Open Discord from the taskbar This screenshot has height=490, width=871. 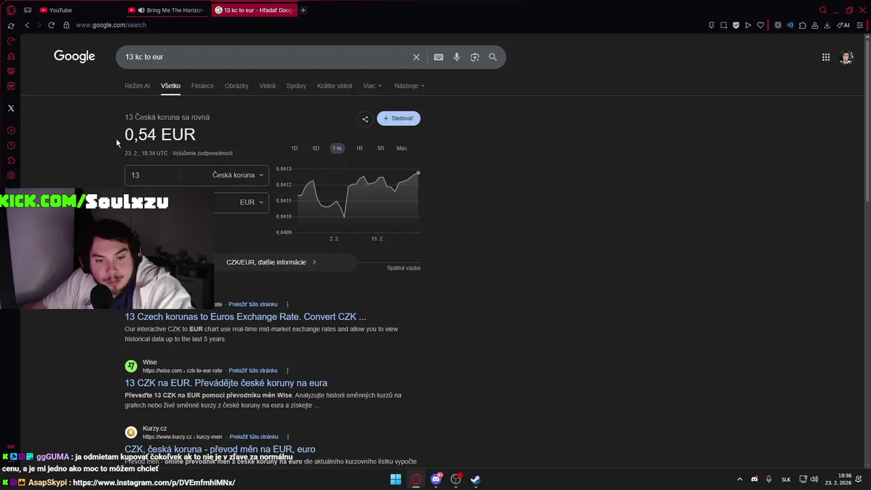coord(436,479)
